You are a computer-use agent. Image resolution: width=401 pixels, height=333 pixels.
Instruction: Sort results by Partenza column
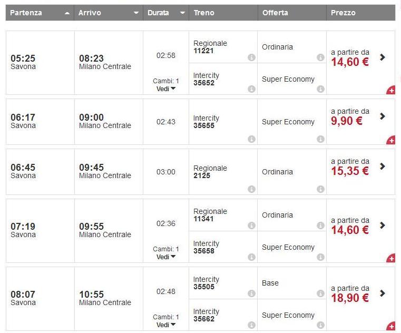point(40,13)
